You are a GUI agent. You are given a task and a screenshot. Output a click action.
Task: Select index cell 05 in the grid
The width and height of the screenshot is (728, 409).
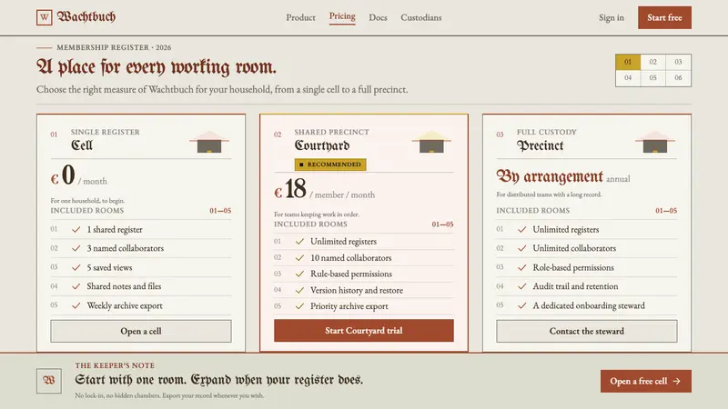pyautogui.click(x=652, y=78)
